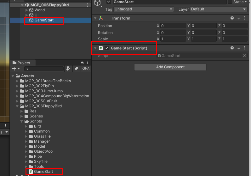Toggle hidden packages visibility count
The height and width of the screenshot is (176, 251).
[x=86, y=69]
